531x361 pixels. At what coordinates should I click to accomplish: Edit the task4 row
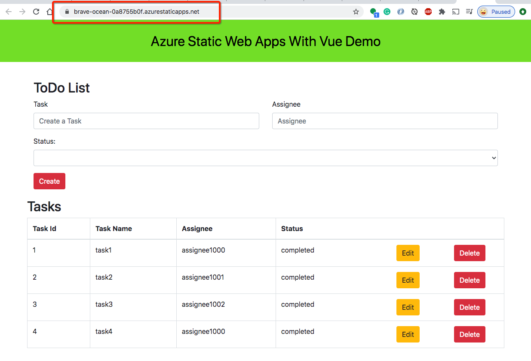tap(408, 334)
